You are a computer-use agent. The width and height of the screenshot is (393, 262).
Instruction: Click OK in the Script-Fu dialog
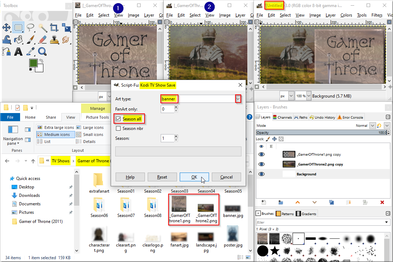[194, 177]
